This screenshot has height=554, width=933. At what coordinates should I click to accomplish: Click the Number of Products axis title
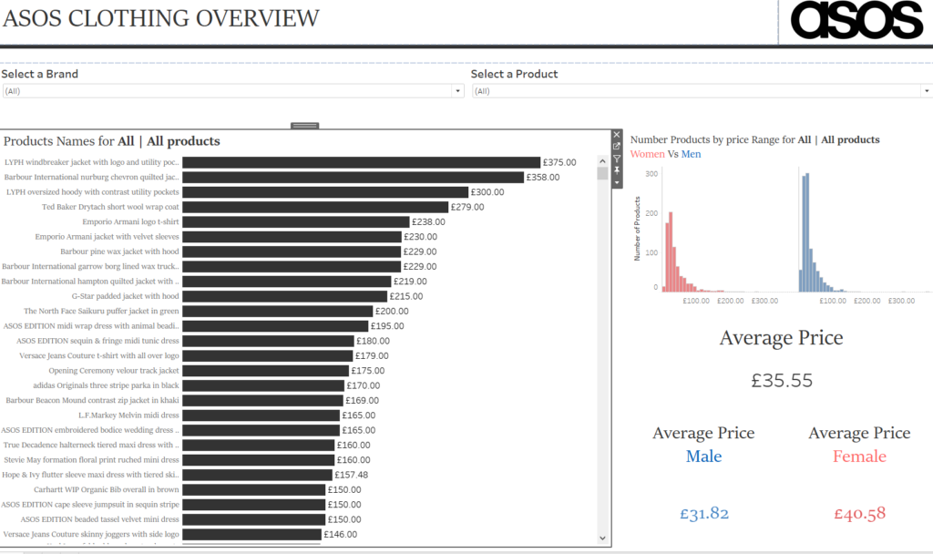pyautogui.click(x=637, y=229)
